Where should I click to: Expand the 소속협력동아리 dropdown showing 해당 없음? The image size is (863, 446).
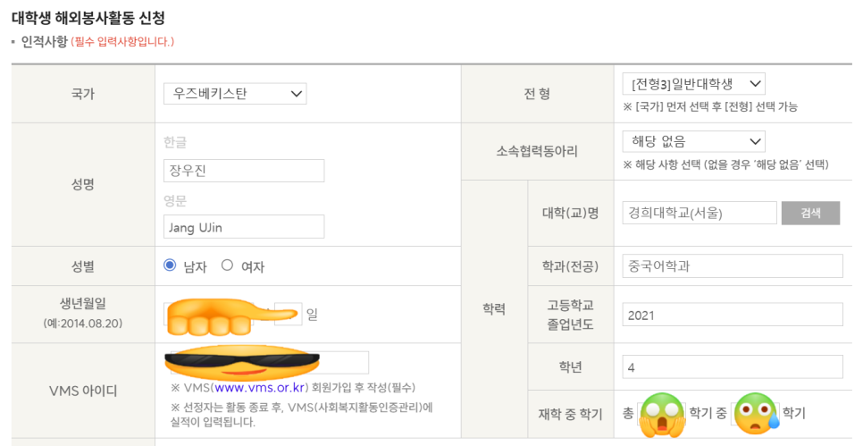tap(694, 141)
